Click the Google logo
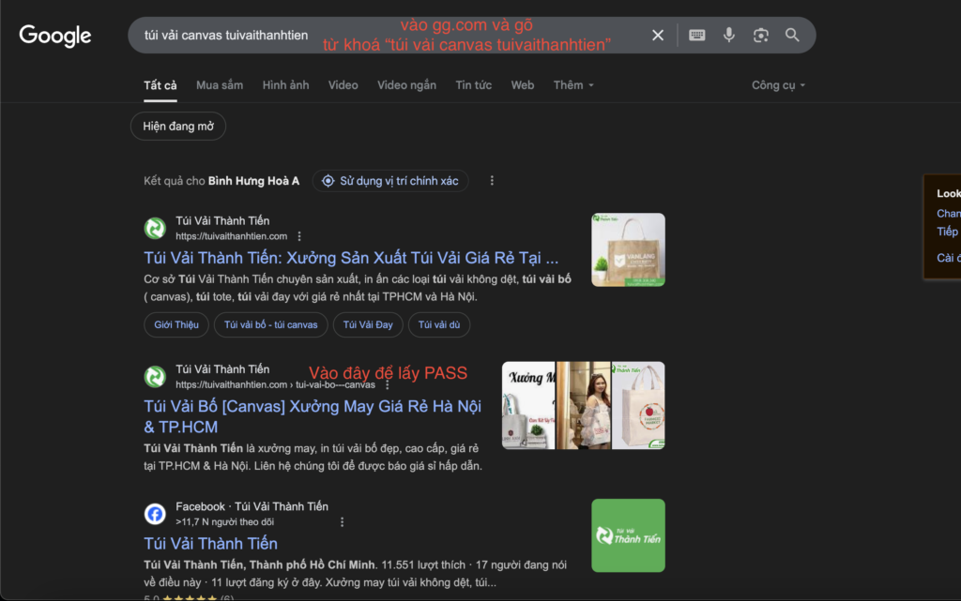Screen dimensions: 961x601 pyautogui.click(x=55, y=36)
